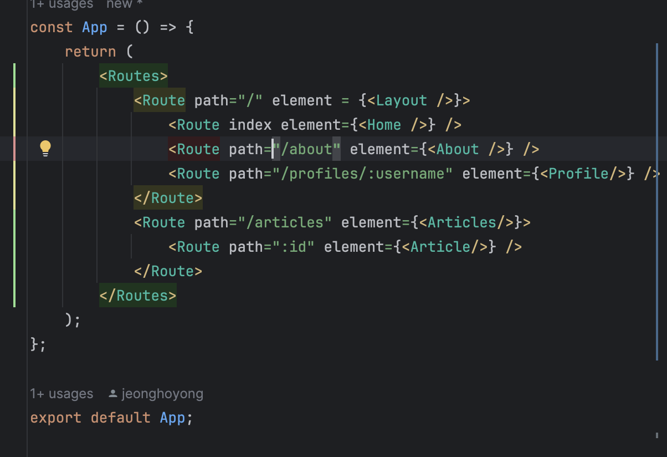The height and width of the screenshot is (457, 667).
Task: Click the red change marker on the about route line
Action: coord(14,149)
